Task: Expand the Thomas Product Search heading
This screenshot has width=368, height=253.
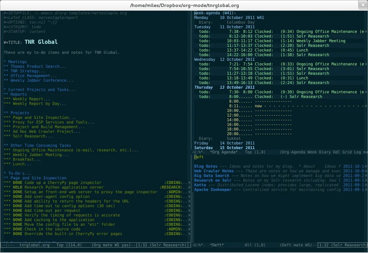Action: 35,66
